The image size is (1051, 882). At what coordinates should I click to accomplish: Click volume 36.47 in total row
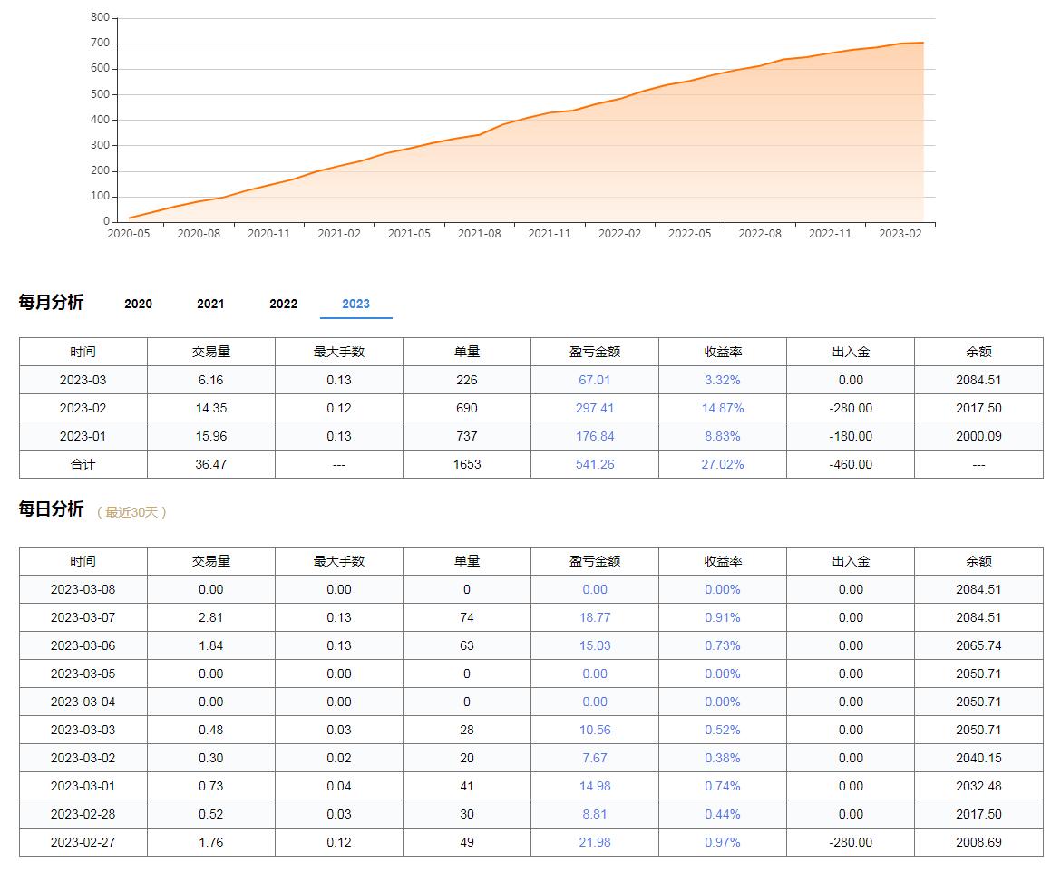click(211, 464)
